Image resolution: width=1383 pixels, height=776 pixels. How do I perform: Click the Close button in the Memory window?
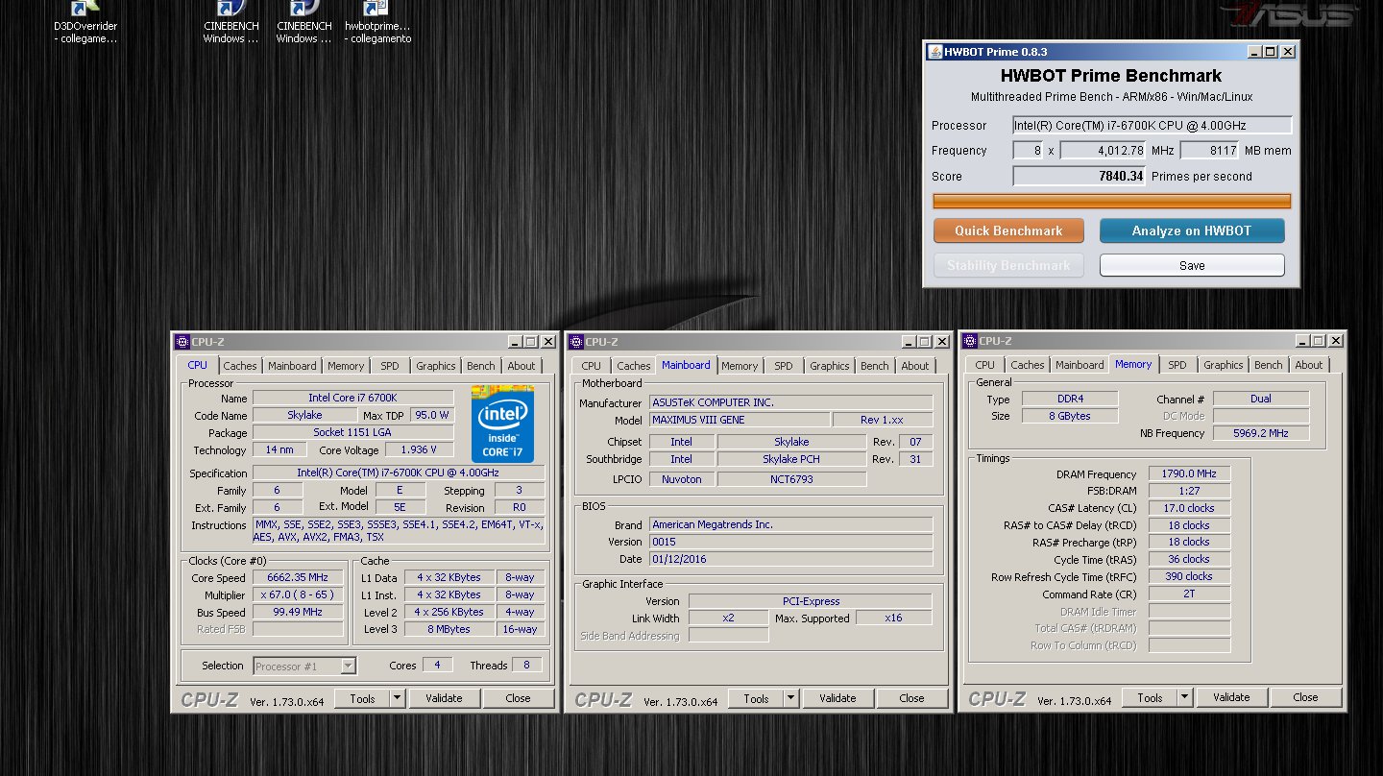point(1305,697)
